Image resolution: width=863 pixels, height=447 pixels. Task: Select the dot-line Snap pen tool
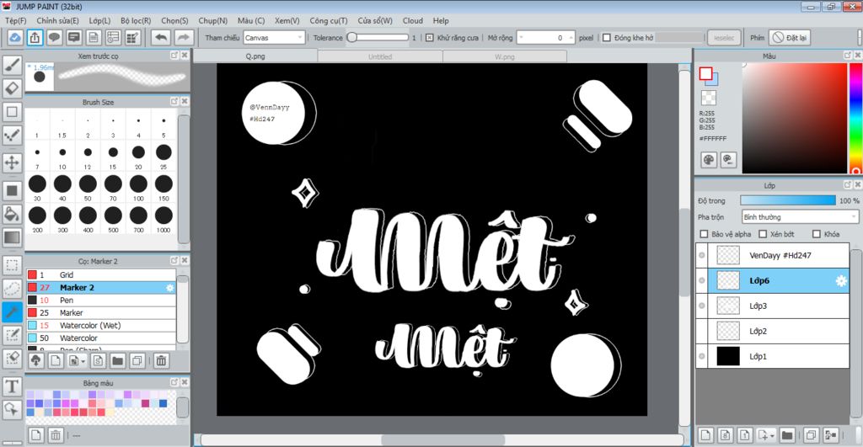12,135
